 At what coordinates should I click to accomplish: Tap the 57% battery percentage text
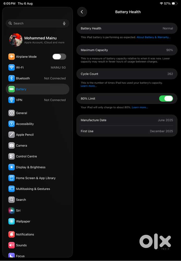pos(167,3)
